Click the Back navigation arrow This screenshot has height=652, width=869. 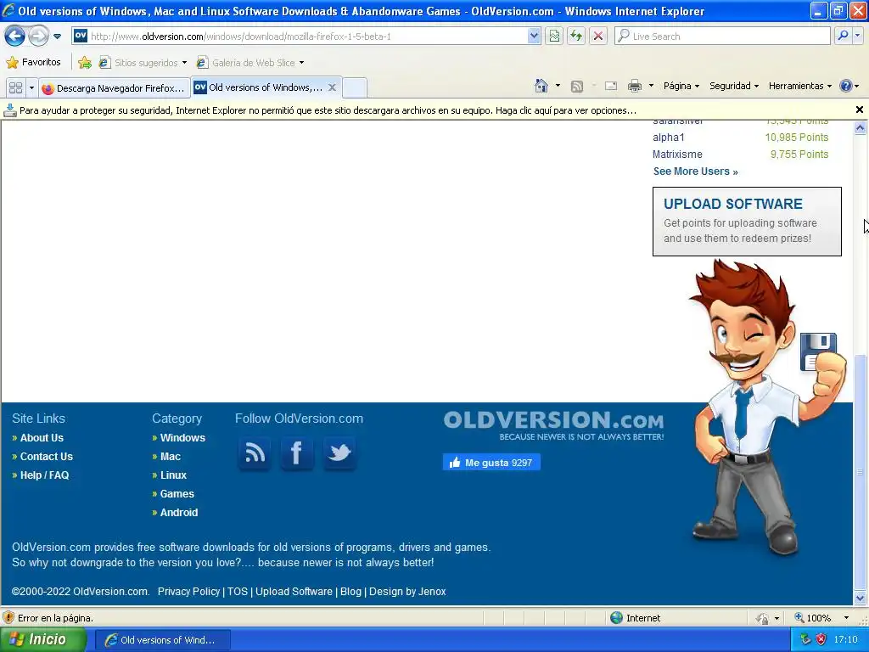coord(14,37)
